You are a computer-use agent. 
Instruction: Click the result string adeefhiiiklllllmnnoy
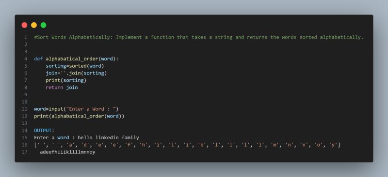pos(67,152)
